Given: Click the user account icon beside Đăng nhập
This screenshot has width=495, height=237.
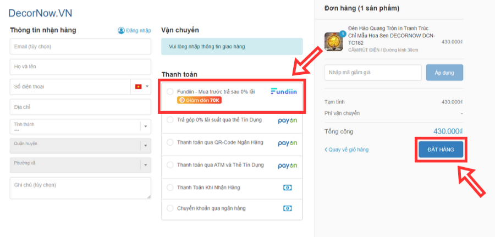Looking at the screenshot, I should point(121,30).
